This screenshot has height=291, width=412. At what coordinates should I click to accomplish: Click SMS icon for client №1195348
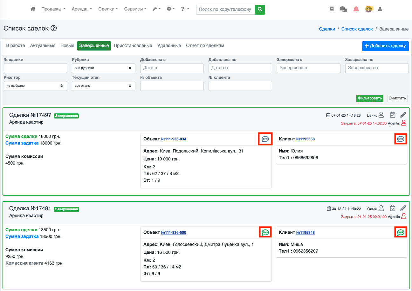[x=401, y=233]
